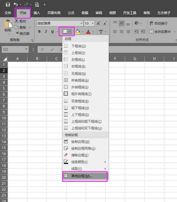Open print preview from quick access toolbar

pyautogui.click(x=37, y=5)
